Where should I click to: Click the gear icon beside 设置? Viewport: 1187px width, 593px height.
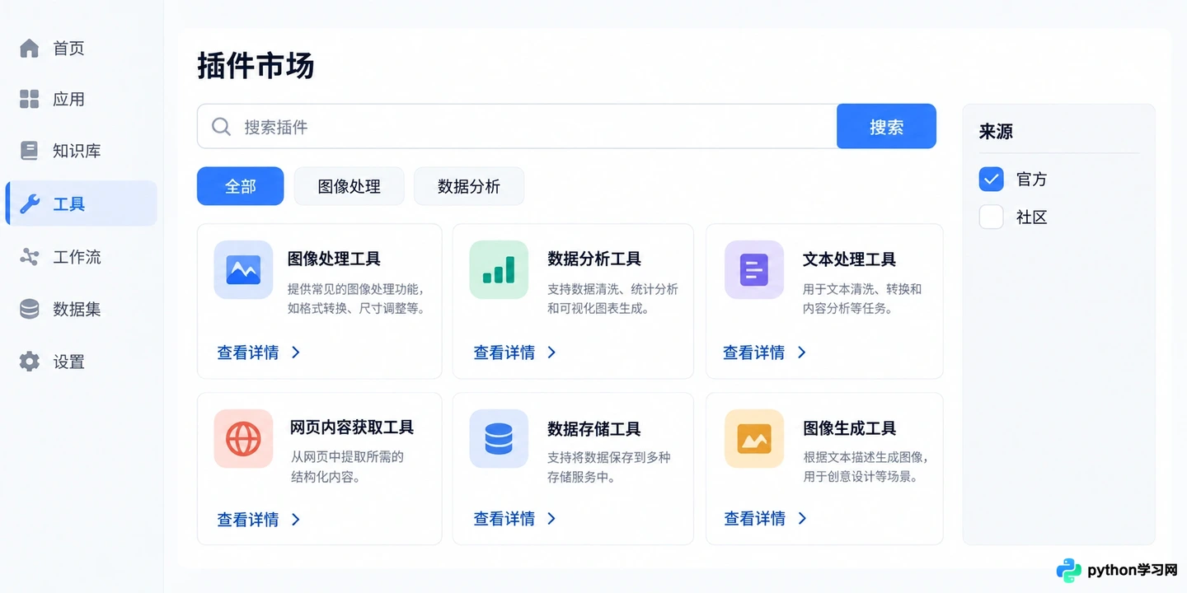tap(29, 362)
